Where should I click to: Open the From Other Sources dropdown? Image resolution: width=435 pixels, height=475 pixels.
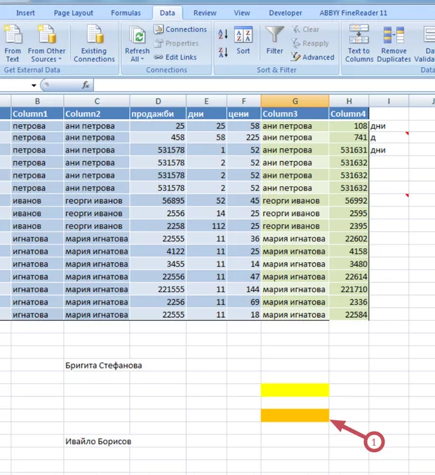(x=46, y=59)
